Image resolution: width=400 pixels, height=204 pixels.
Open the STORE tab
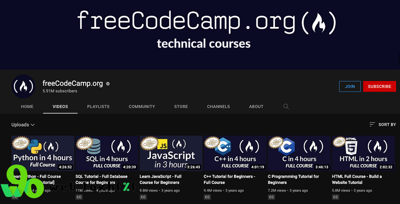[x=181, y=107]
